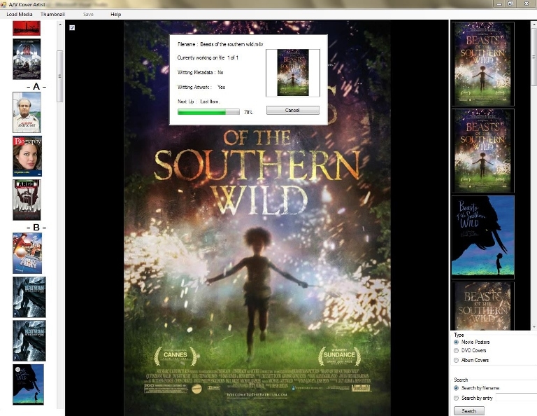Cancel the artwork writing progress

(293, 110)
